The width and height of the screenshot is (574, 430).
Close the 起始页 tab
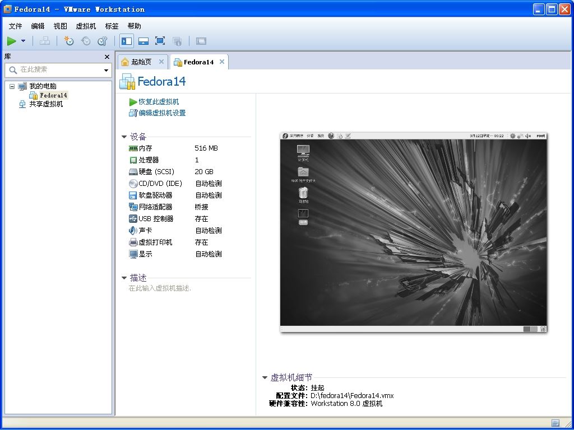[x=161, y=62]
